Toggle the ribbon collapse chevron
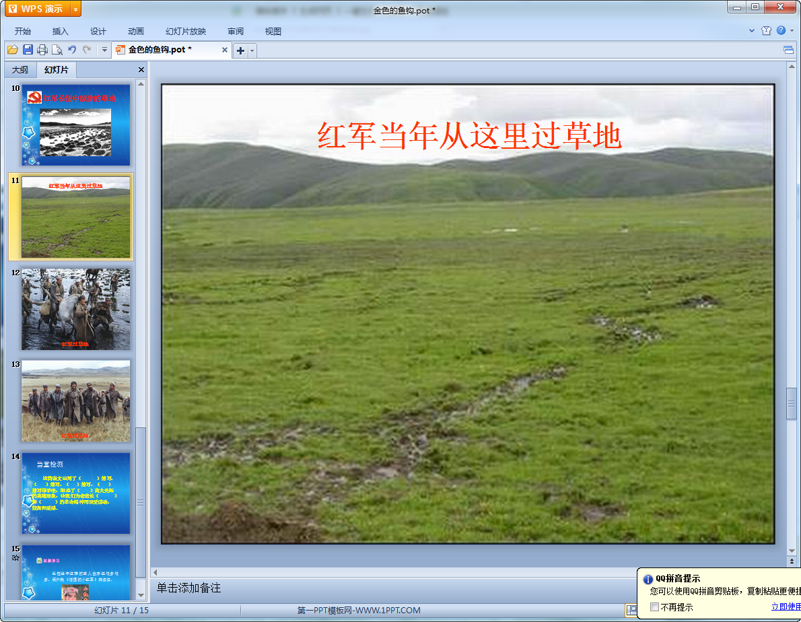 tap(751, 31)
